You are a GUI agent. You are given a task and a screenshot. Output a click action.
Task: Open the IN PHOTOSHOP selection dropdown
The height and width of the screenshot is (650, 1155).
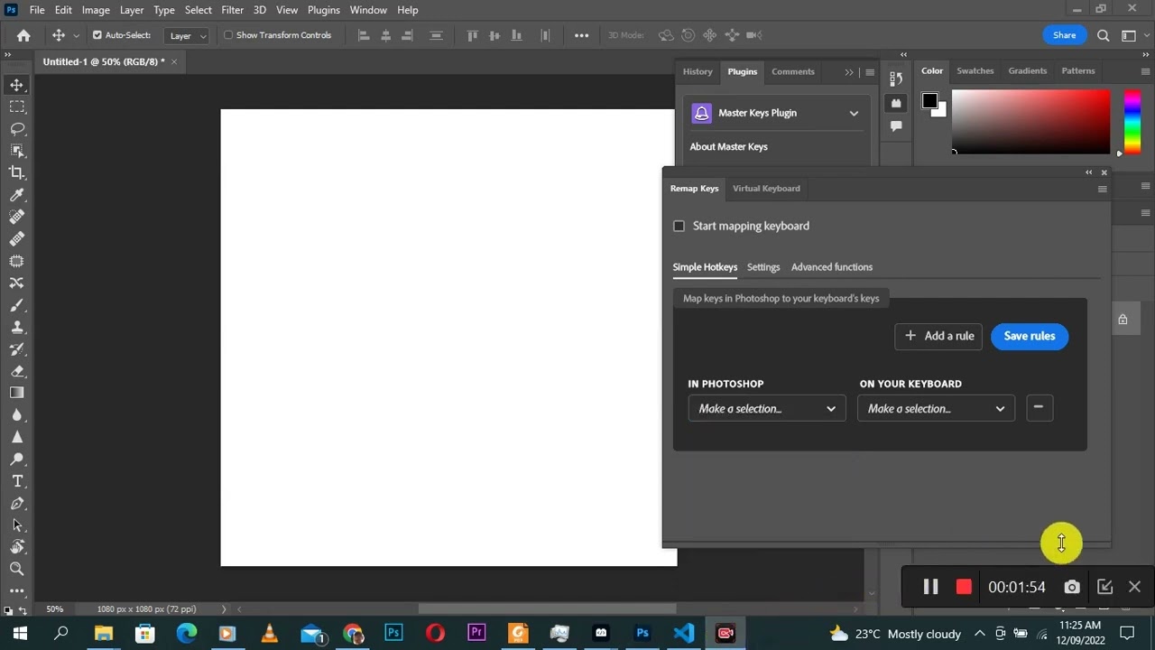767,409
